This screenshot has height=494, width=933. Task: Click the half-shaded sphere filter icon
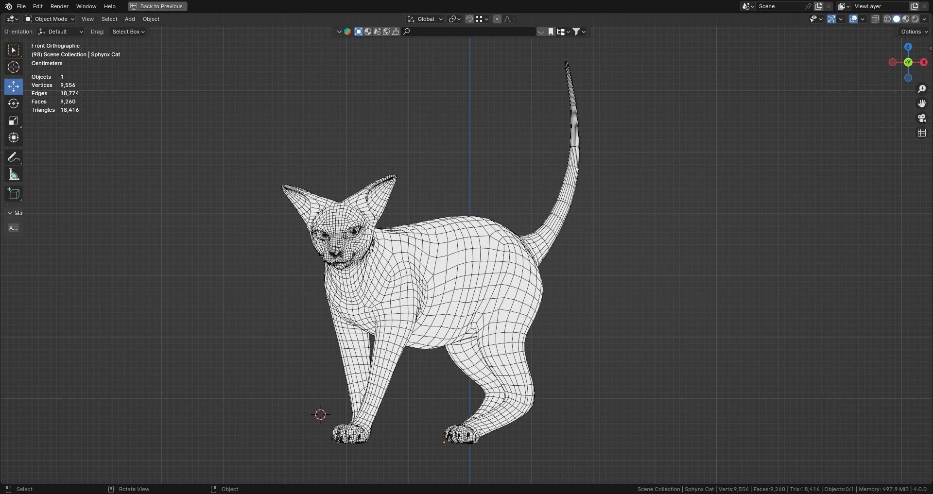click(x=368, y=32)
